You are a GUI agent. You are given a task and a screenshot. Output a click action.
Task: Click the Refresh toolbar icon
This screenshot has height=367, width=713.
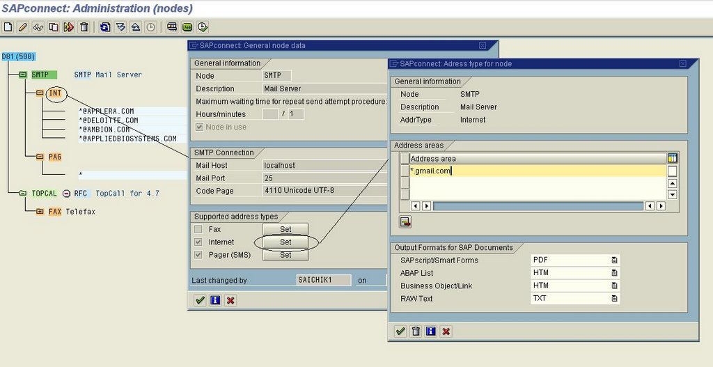click(105, 27)
